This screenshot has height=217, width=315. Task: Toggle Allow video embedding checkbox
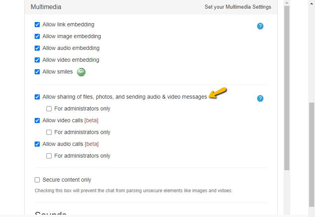(37, 60)
